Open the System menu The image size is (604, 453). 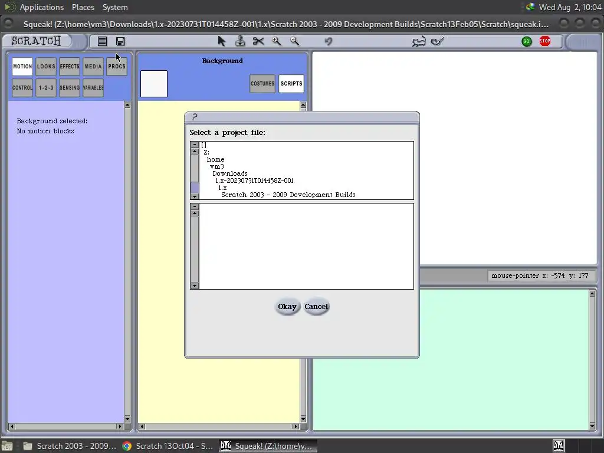(115, 7)
